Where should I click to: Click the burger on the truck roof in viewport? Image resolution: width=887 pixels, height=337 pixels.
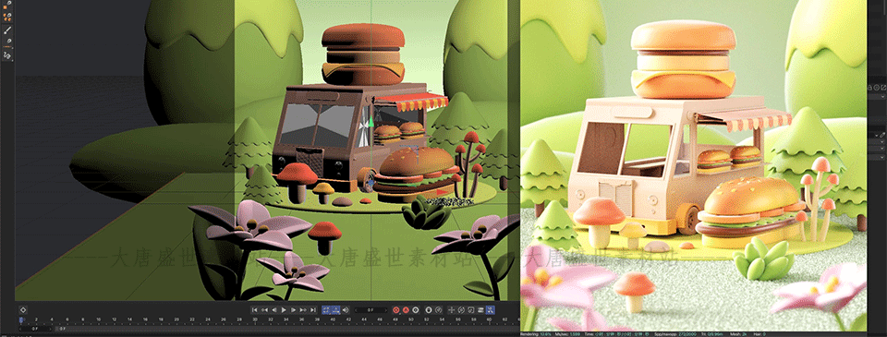click(x=363, y=54)
